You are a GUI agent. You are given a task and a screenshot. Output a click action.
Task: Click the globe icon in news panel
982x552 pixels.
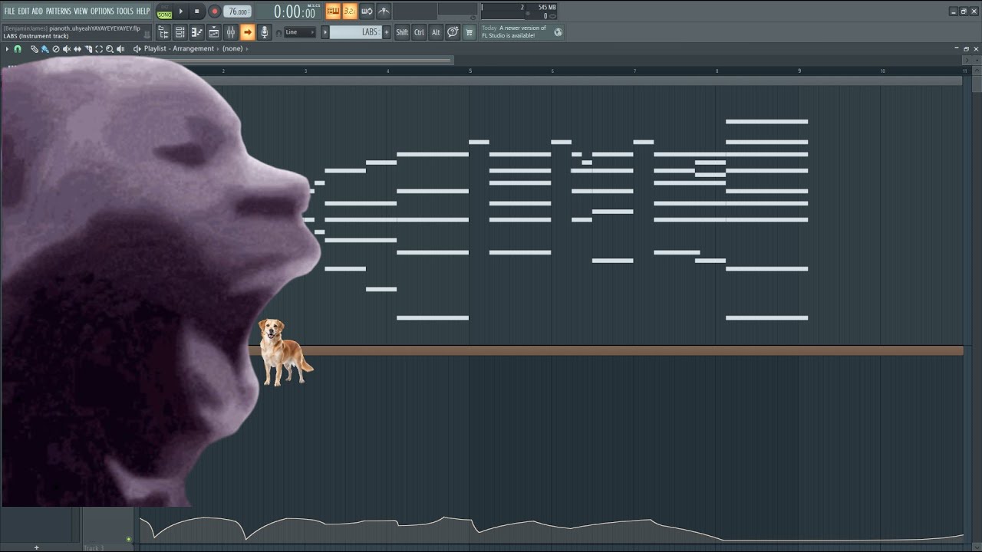(558, 32)
